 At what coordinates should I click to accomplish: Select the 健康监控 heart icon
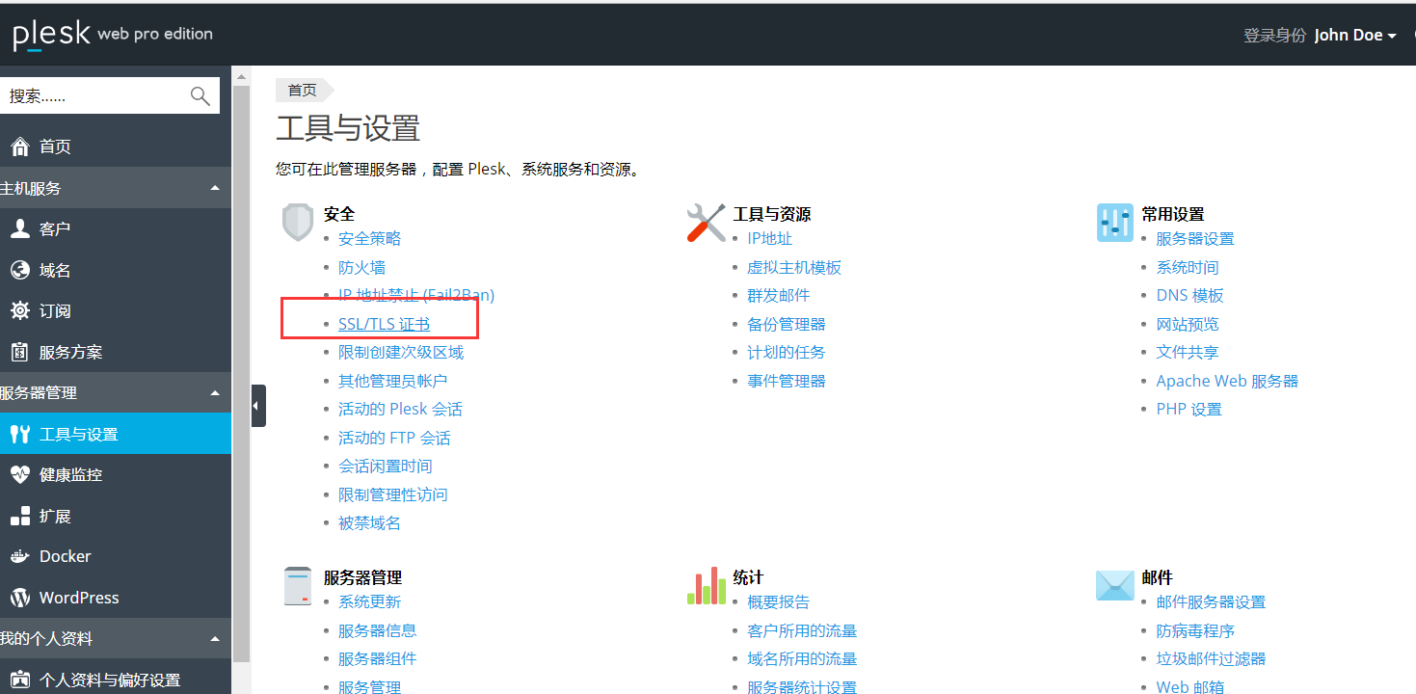click(18, 474)
